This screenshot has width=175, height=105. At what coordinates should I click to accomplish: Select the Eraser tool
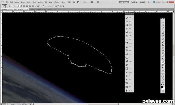163,51
